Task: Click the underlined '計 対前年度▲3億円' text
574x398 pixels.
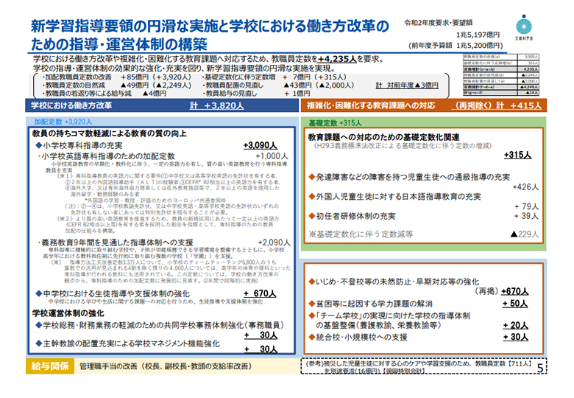Action: click(x=407, y=85)
